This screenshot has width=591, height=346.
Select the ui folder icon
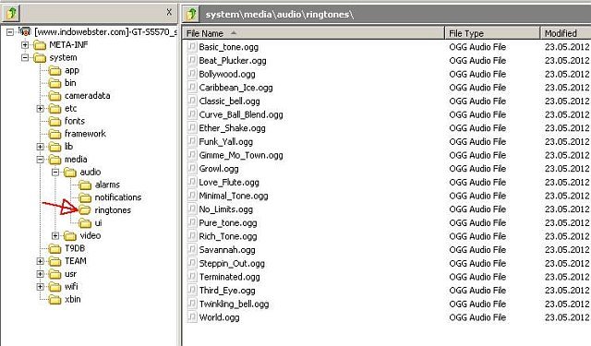tap(86, 223)
